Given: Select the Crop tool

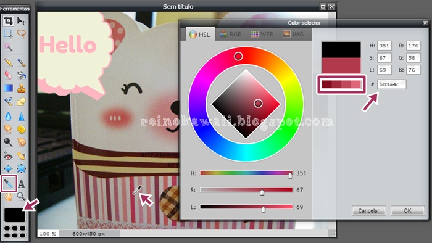Looking at the screenshot, I should (8, 20).
